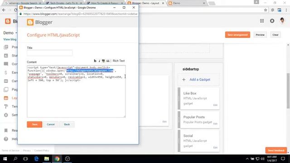Open Pages icon in sidebar
The width and height of the screenshot is (290, 163).
point(6,90)
